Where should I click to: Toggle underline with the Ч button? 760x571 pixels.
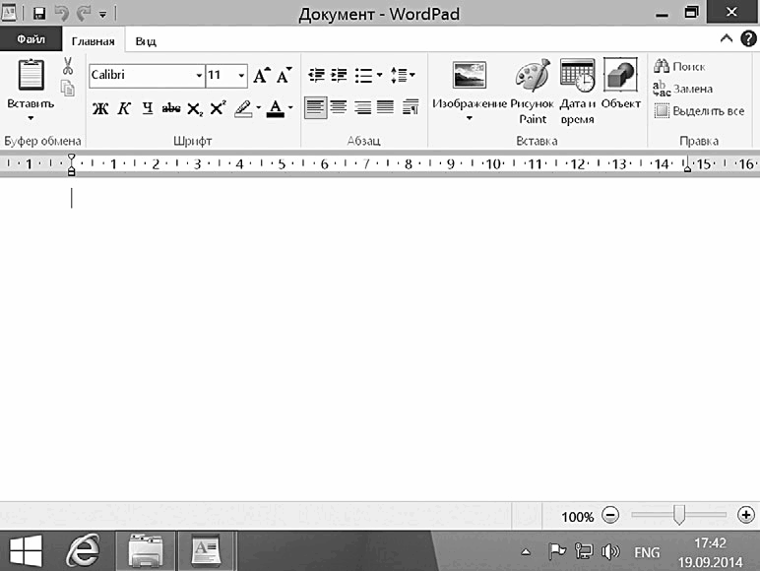[x=148, y=108]
